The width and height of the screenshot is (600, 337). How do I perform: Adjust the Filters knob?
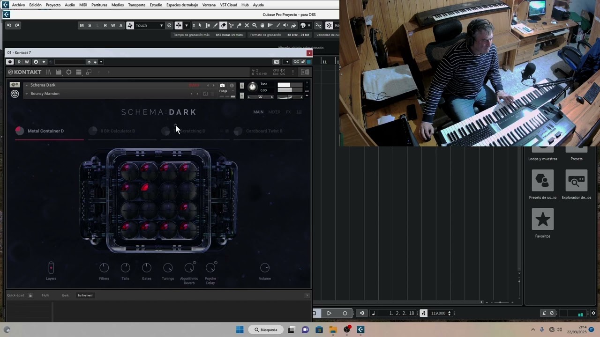pyautogui.click(x=104, y=268)
